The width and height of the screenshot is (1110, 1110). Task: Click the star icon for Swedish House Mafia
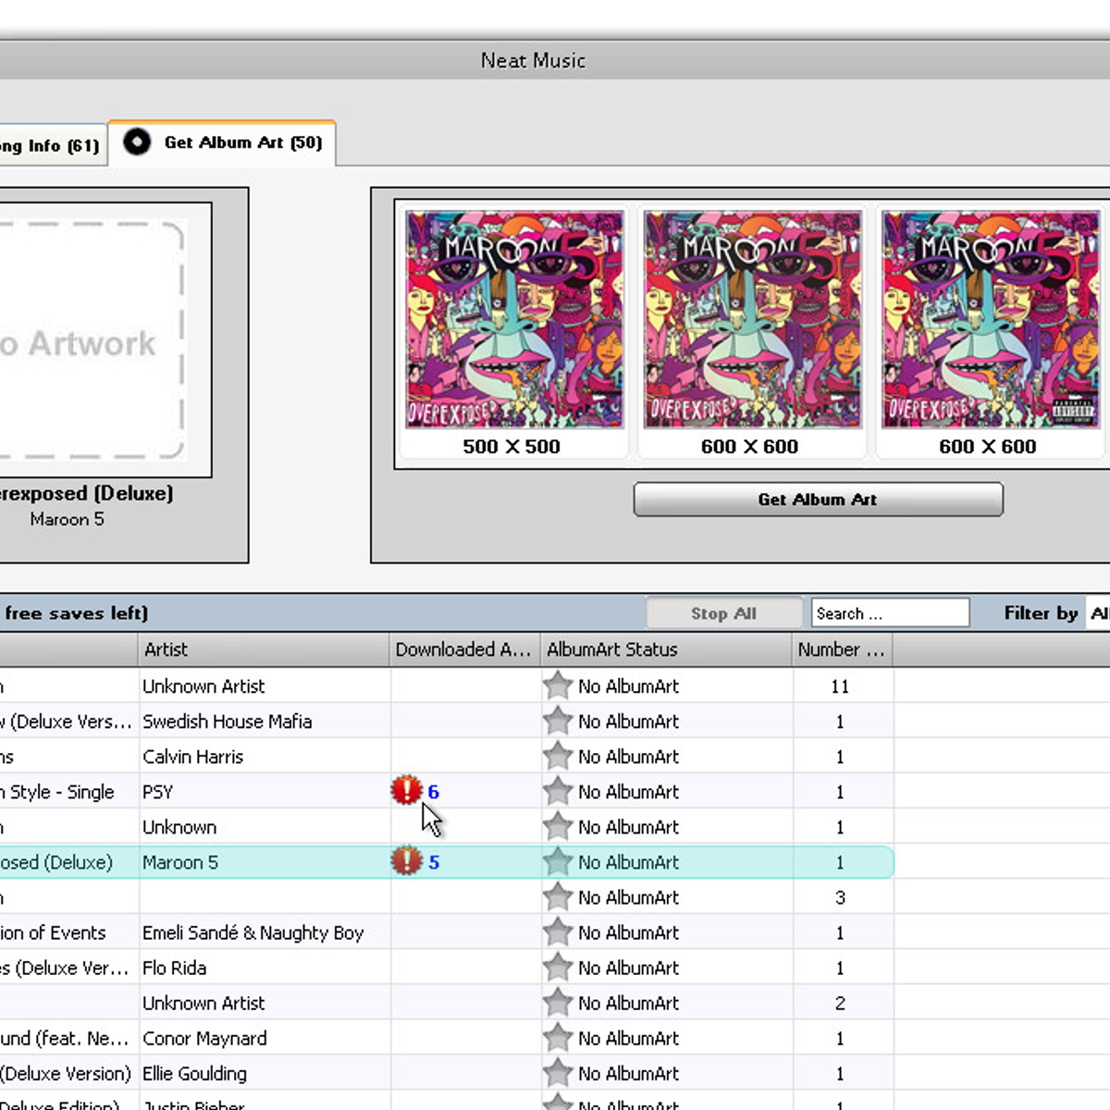tap(557, 721)
